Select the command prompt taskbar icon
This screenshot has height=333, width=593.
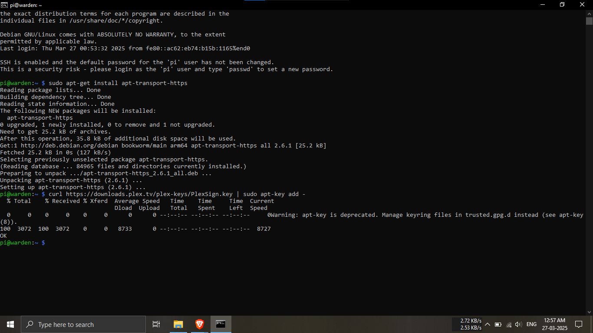click(221, 324)
